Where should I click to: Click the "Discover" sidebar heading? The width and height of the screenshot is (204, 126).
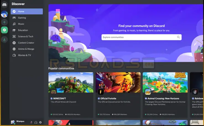[x=18, y=4]
